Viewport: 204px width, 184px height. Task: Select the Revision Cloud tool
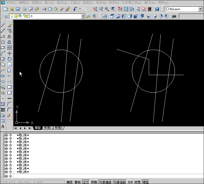3,65
